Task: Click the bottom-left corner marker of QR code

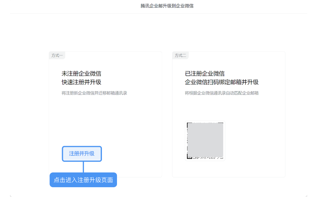Action: tap(190, 156)
